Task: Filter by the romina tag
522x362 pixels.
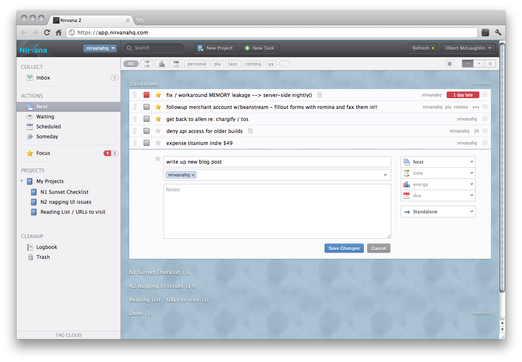Action: point(253,64)
